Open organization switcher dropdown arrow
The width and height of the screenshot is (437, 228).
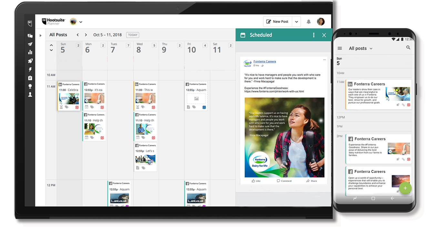pyautogui.click(x=81, y=22)
